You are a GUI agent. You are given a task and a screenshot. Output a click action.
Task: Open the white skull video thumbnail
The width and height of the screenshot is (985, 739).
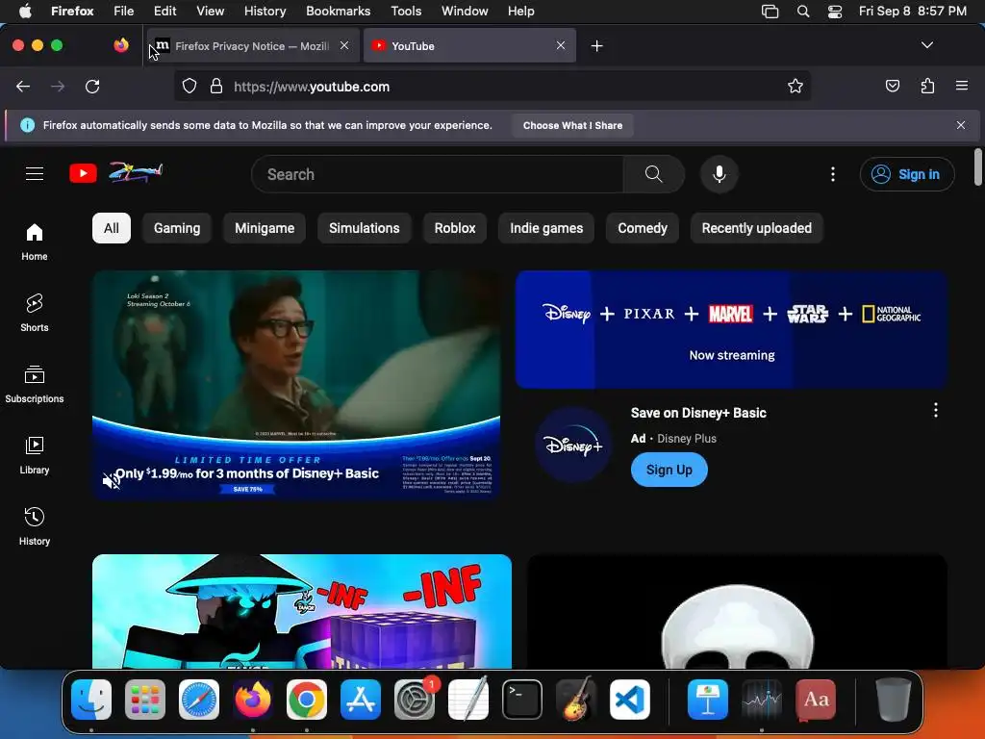[737, 611]
